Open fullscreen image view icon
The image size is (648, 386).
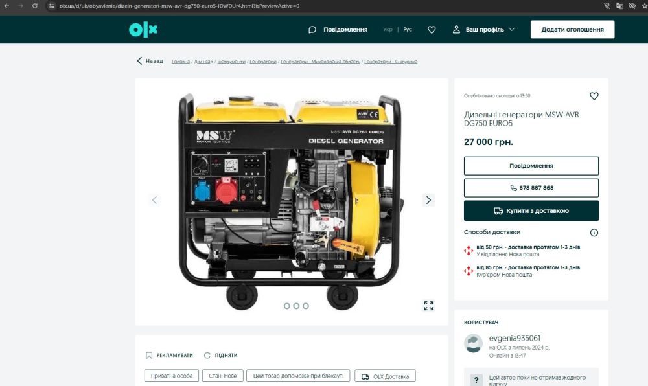point(428,306)
